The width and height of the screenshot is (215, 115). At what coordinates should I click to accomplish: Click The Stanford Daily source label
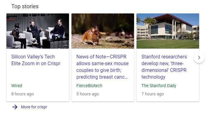(159, 86)
